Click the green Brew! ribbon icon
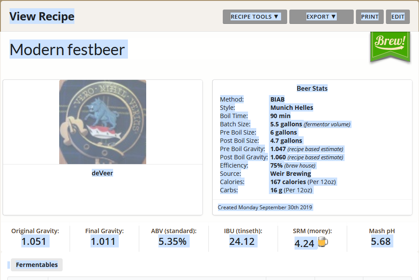The height and width of the screenshot is (280, 419). coord(390,46)
